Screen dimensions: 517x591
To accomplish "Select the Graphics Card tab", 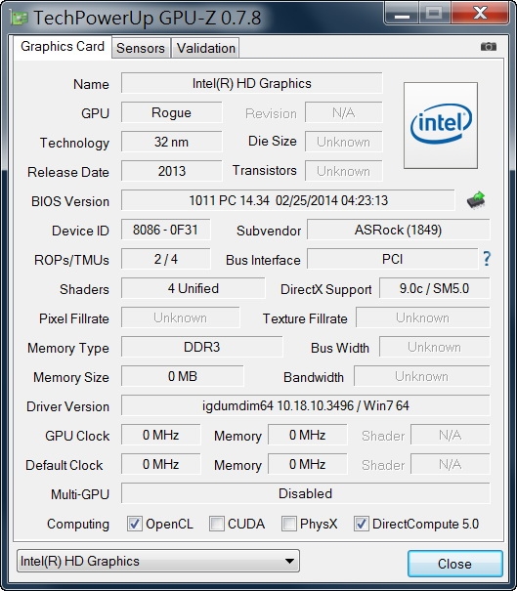I will pos(63,47).
